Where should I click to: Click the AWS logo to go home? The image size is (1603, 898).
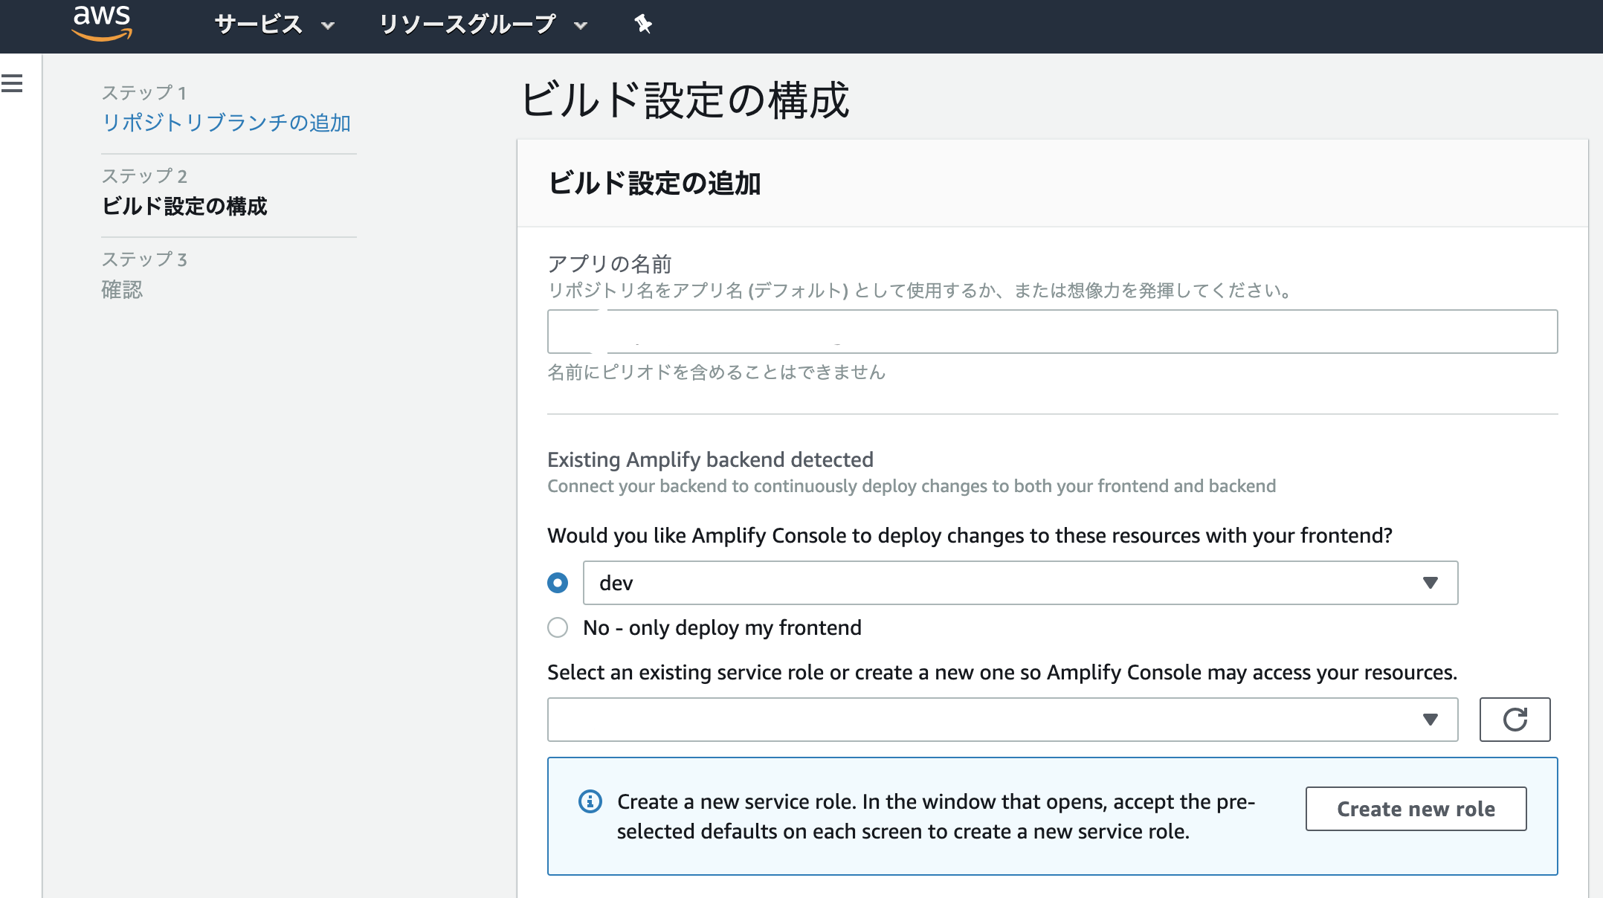103,22
